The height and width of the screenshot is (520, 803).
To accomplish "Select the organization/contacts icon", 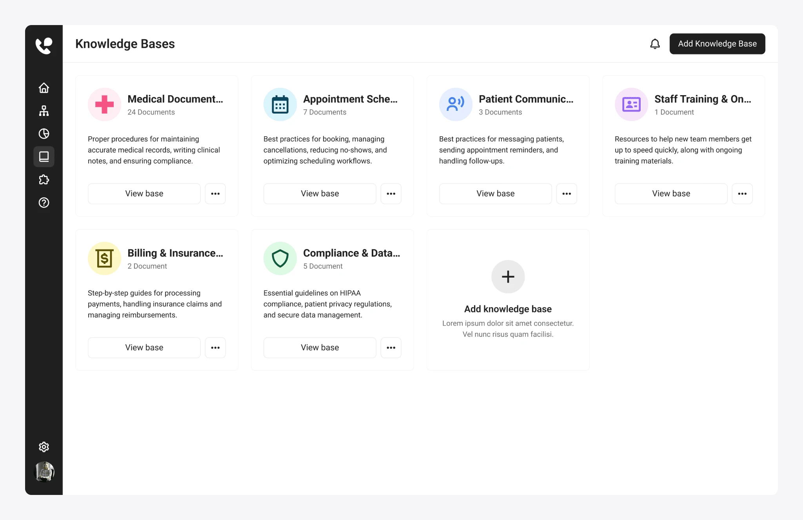I will click(44, 111).
